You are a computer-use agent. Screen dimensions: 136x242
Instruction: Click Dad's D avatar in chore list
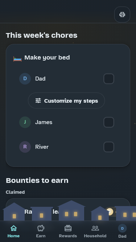(x=25, y=79)
